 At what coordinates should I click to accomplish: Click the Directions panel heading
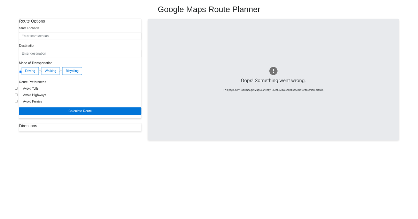pyautogui.click(x=28, y=126)
